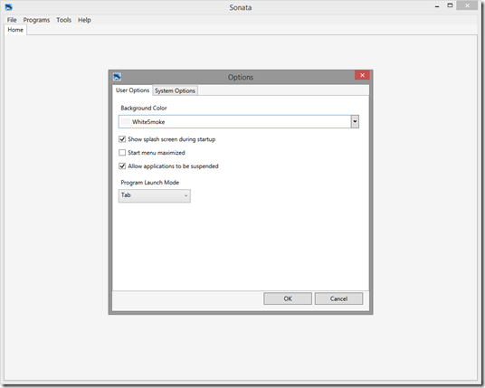Open the Help menu
This screenshot has width=485, height=388.
pos(84,20)
